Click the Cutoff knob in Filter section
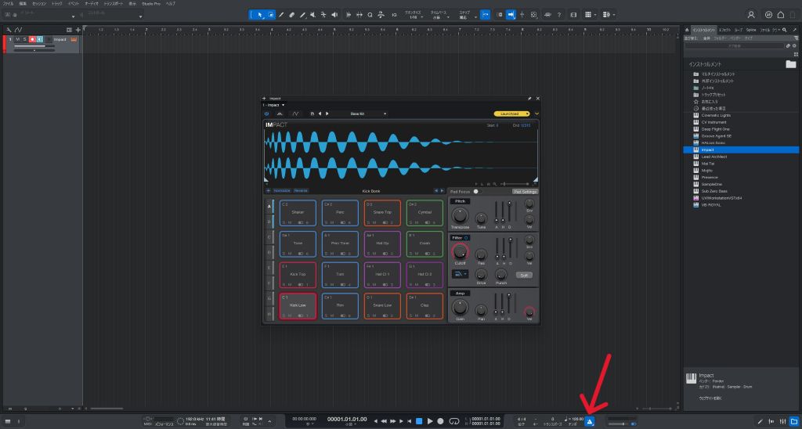This screenshot has height=429, width=802. tap(460, 252)
